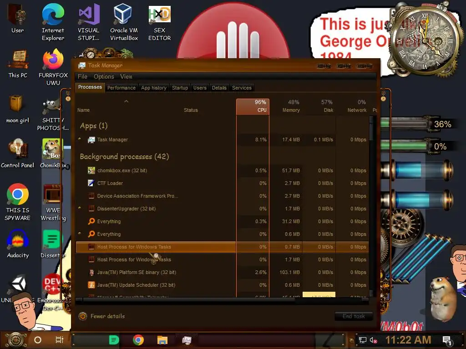
Task: Switch to the Performance tab
Action: 121,88
